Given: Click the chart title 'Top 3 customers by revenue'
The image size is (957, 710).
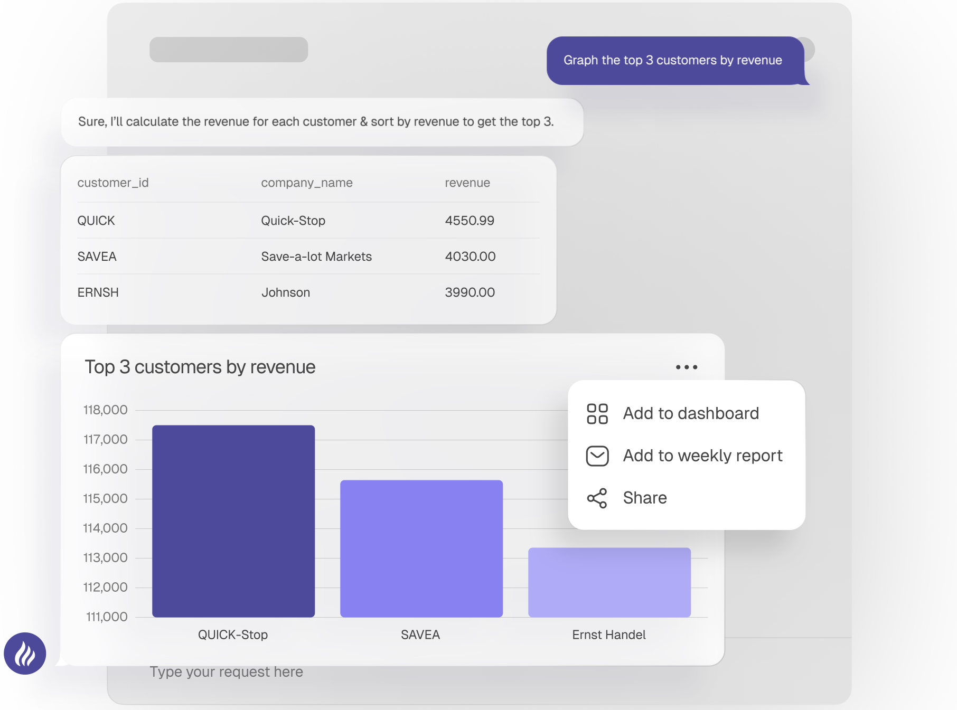Looking at the screenshot, I should pos(201,366).
